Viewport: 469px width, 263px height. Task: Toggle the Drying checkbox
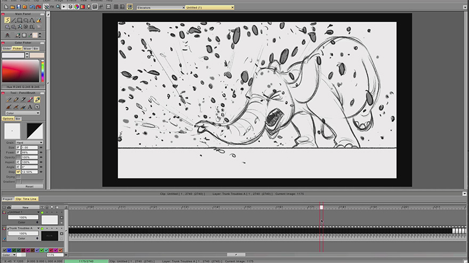coord(18,177)
